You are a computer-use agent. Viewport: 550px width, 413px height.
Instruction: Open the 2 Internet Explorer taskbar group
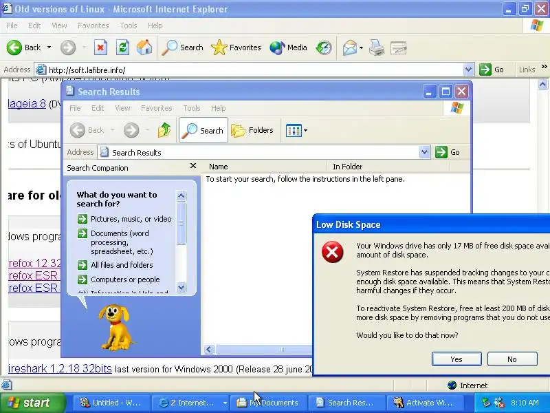190,403
